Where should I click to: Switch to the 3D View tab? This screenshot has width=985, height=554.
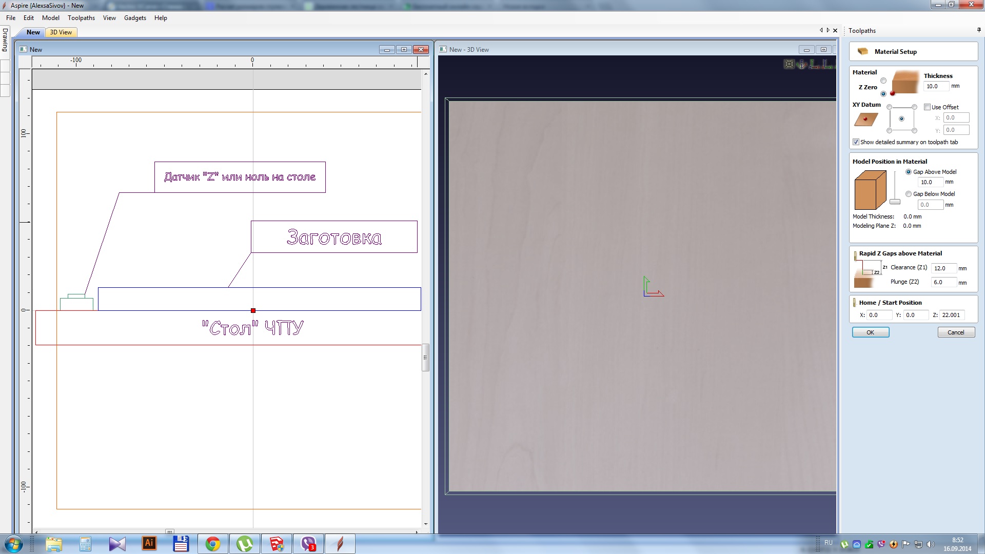pos(61,32)
